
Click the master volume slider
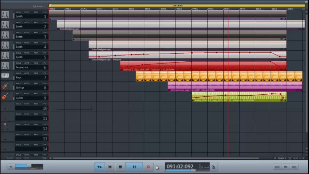29,166
